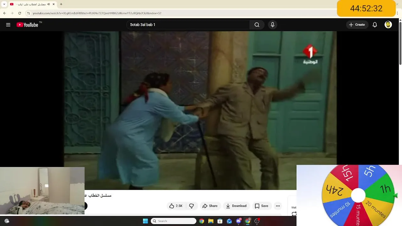Go back in browser history
Screen dimensions: 402x226
4,13
